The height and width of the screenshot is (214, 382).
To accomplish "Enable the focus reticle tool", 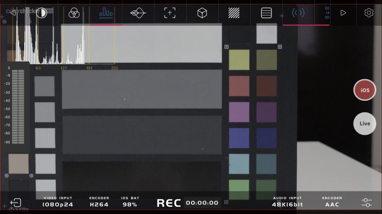I will coord(170,13).
